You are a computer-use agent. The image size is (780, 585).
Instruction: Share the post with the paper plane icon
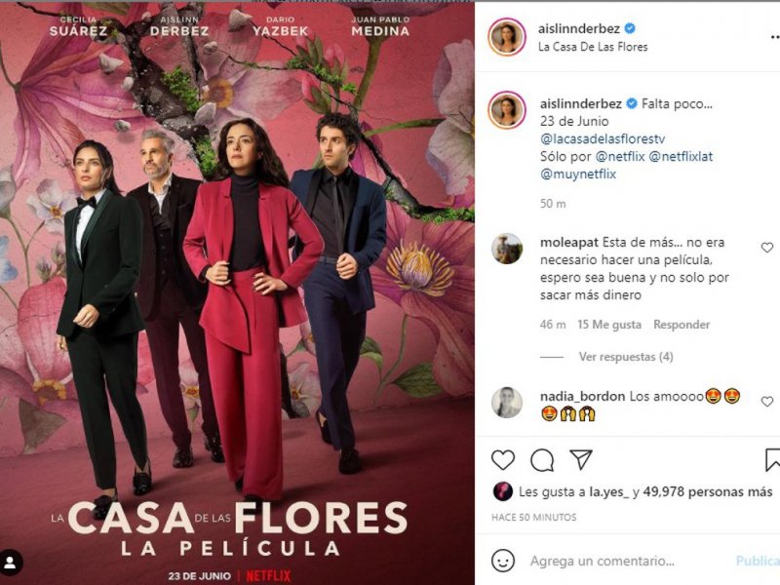pyautogui.click(x=580, y=460)
